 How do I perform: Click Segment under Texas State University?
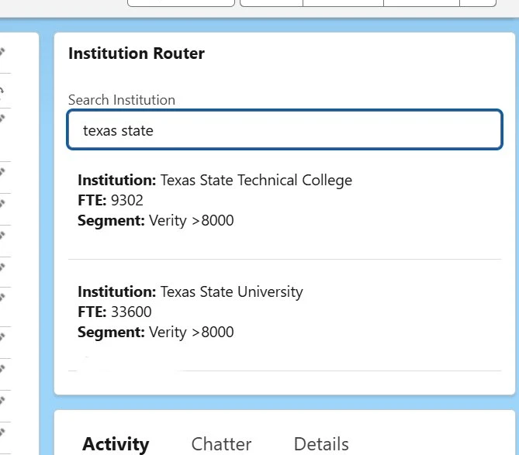156,332
